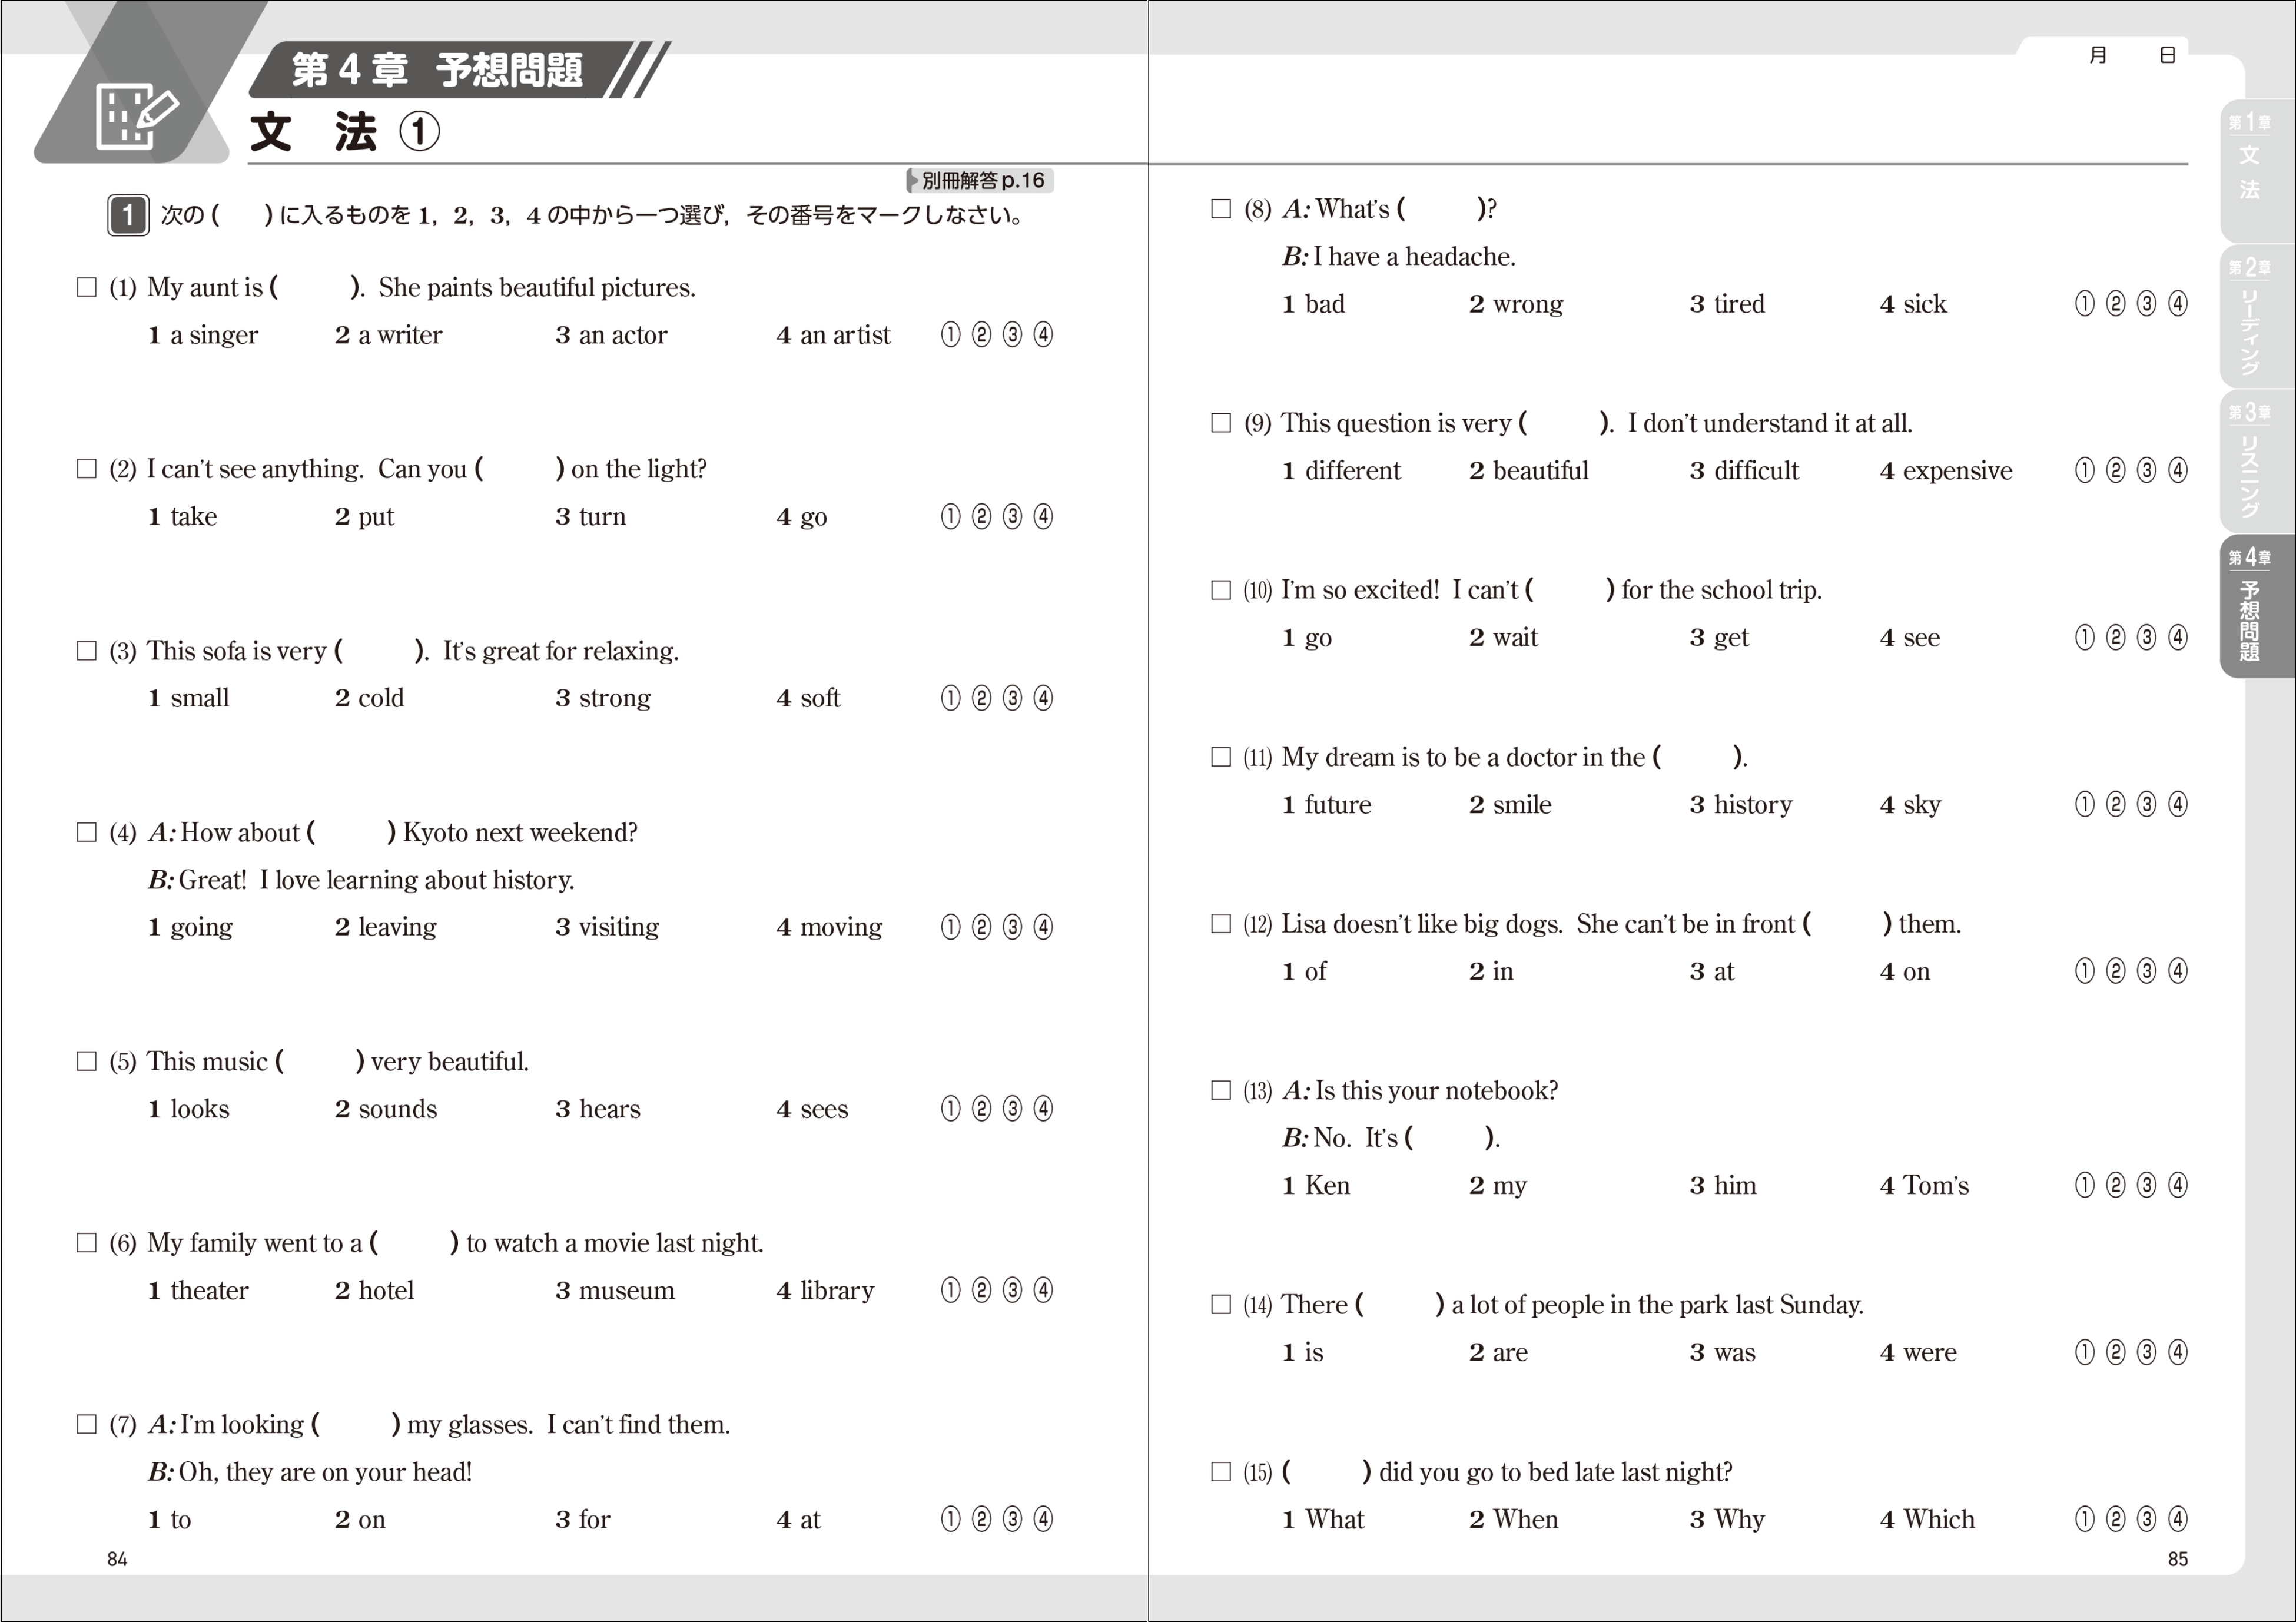Mark bubble 4 for question 1 'an artist'
Screen dimensions: 2296x1622
click(x=1043, y=335)
